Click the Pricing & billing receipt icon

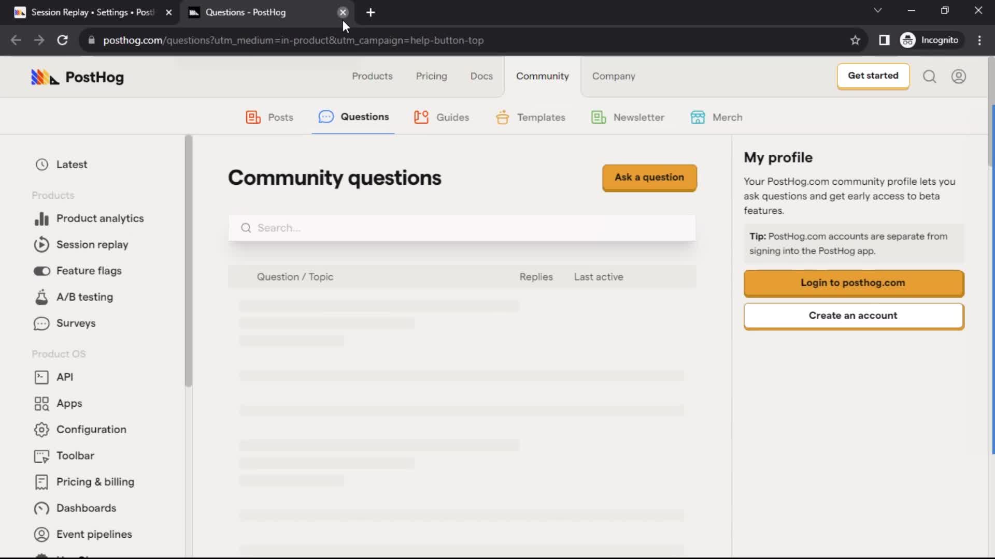41,482
